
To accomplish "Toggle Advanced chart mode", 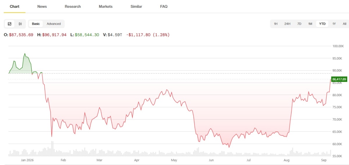I will pos(54,24).
